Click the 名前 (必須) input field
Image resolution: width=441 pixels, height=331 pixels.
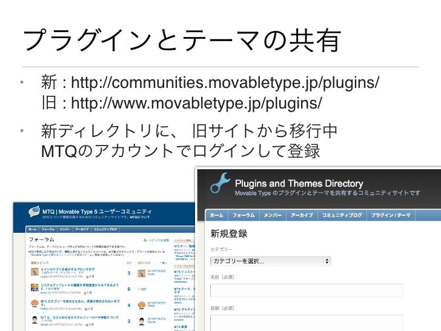coord(307,290)
